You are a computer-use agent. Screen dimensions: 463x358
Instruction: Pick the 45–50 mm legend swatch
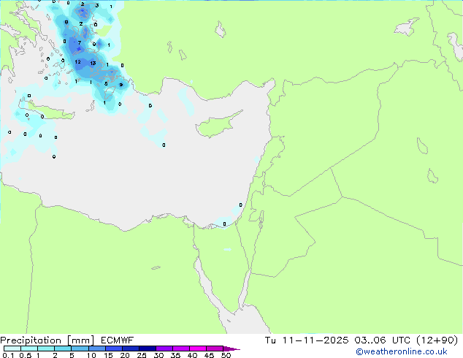(215, 349)
